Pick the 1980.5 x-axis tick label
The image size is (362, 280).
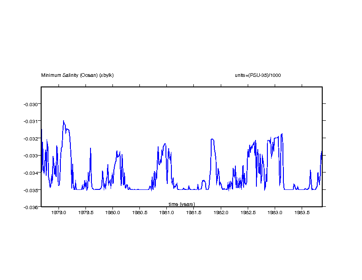[x=139, y=213]
